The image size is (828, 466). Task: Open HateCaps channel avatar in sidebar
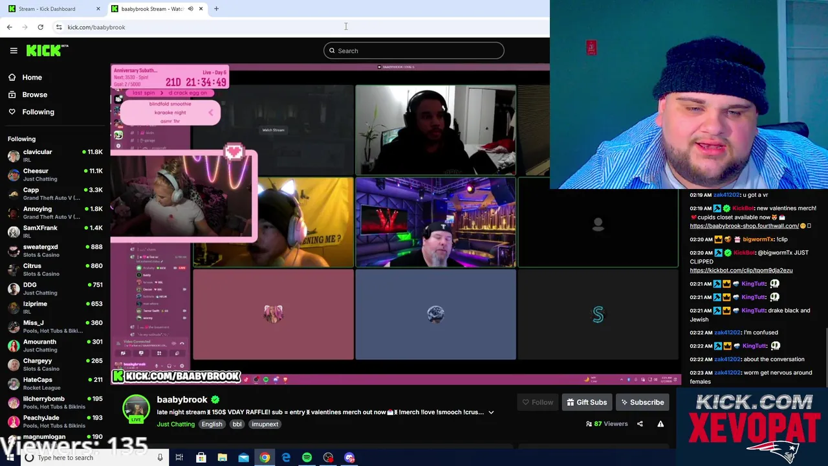14,383
